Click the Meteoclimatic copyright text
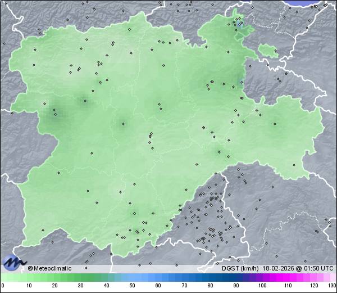Screen dimensions: 337x293 click(x=50, y=268)
